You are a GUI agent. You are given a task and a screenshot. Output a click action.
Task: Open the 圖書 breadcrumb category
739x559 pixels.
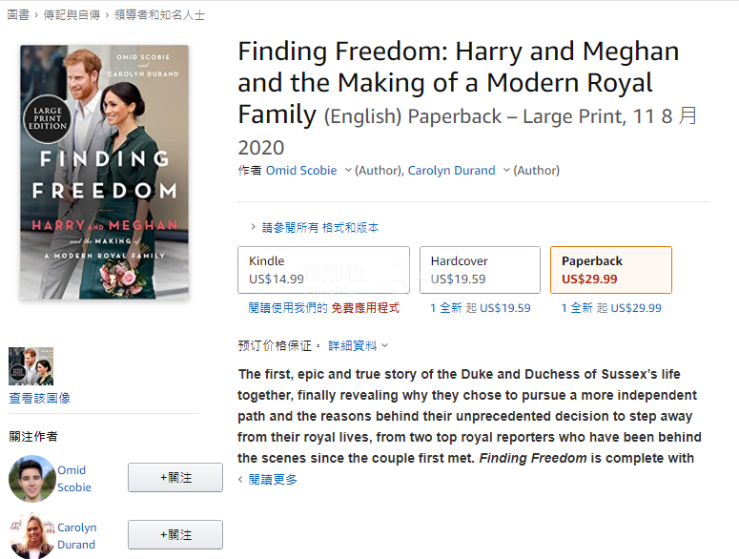pos(18,15)
